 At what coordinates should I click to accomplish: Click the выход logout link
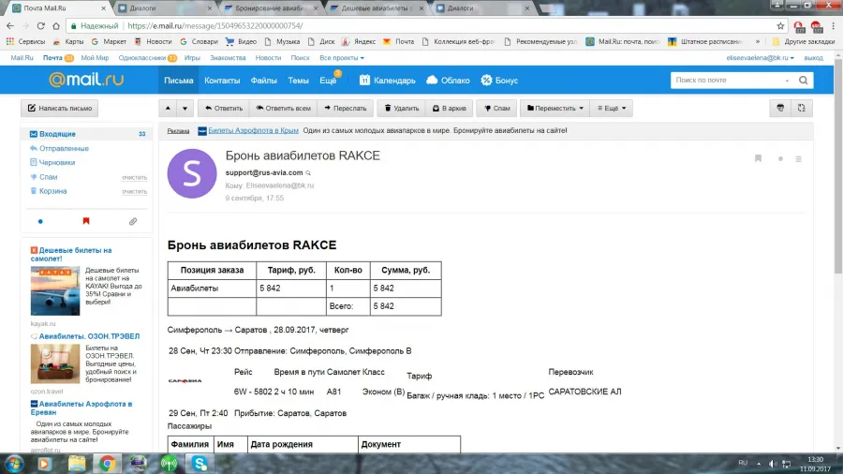coord(813,57)
